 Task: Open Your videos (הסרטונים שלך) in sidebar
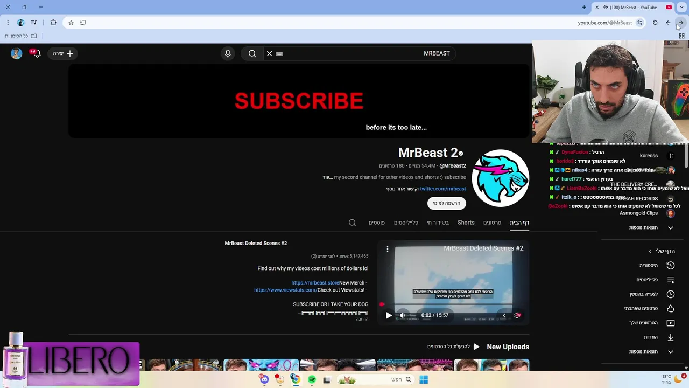point(652,323)
